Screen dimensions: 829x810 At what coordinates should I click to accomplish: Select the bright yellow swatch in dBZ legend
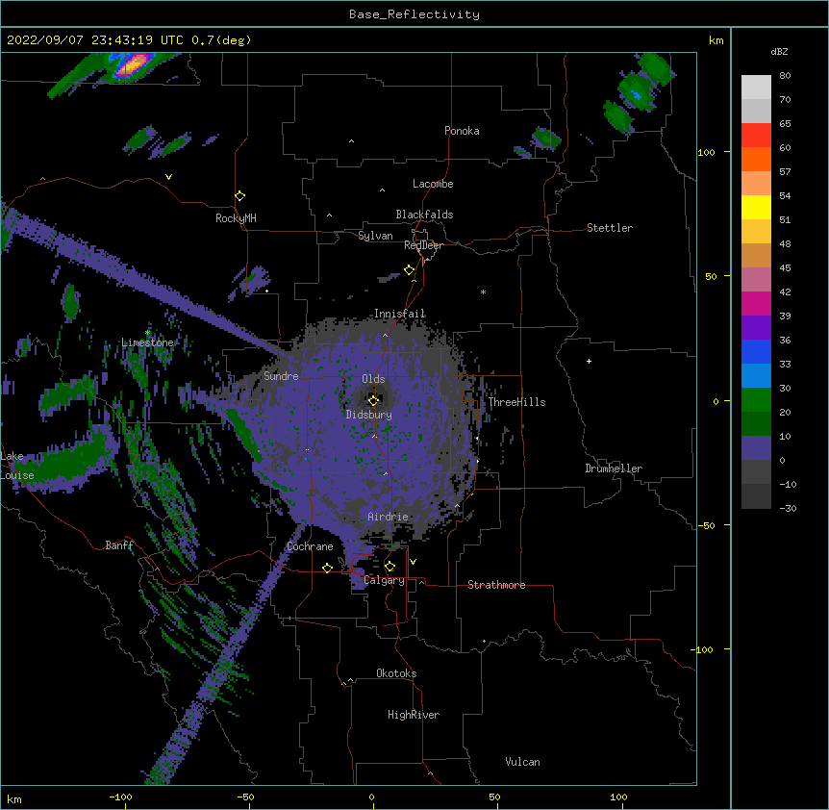click(x=756, y=207)
